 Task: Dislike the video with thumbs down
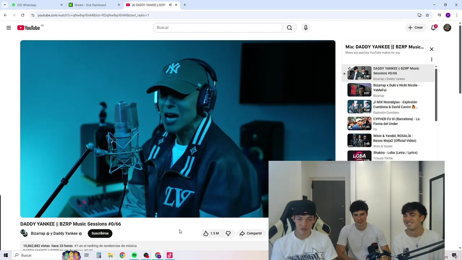(x=228, y=233)
